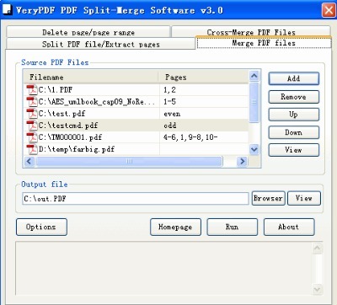Open the Options dialog

tap(41, 227)
